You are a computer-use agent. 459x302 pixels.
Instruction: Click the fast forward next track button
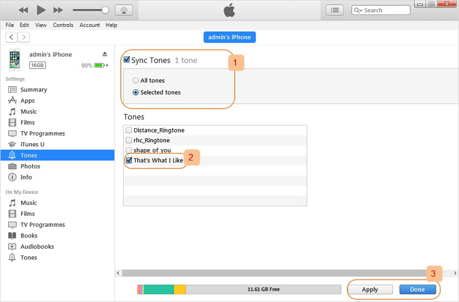(58, 10)
